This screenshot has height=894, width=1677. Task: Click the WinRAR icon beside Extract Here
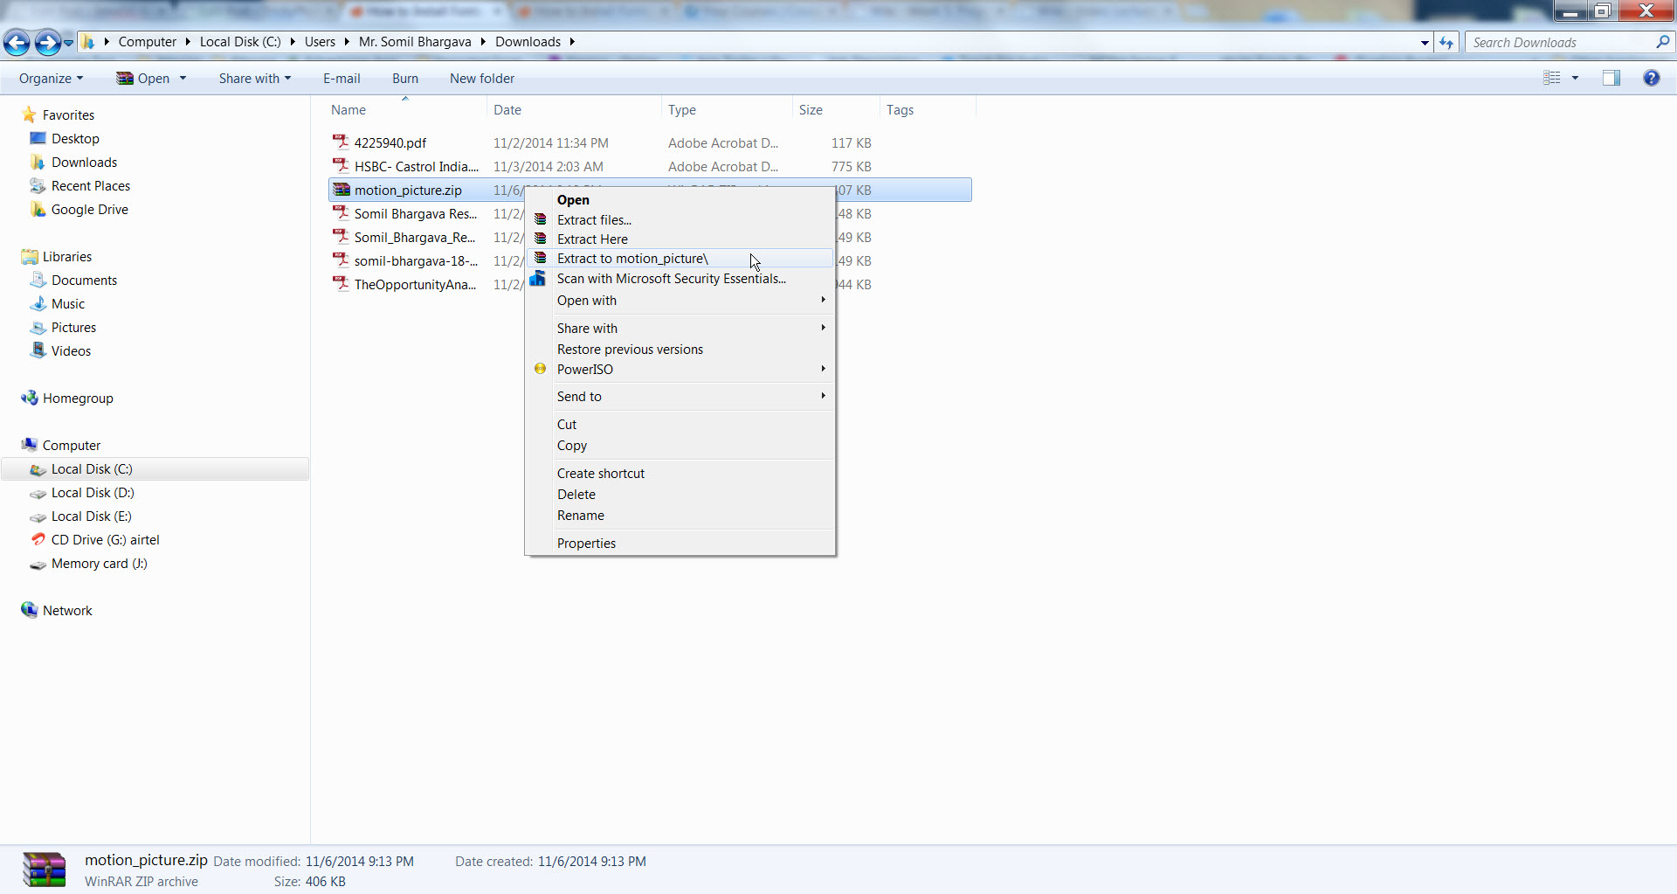[541, 239]
